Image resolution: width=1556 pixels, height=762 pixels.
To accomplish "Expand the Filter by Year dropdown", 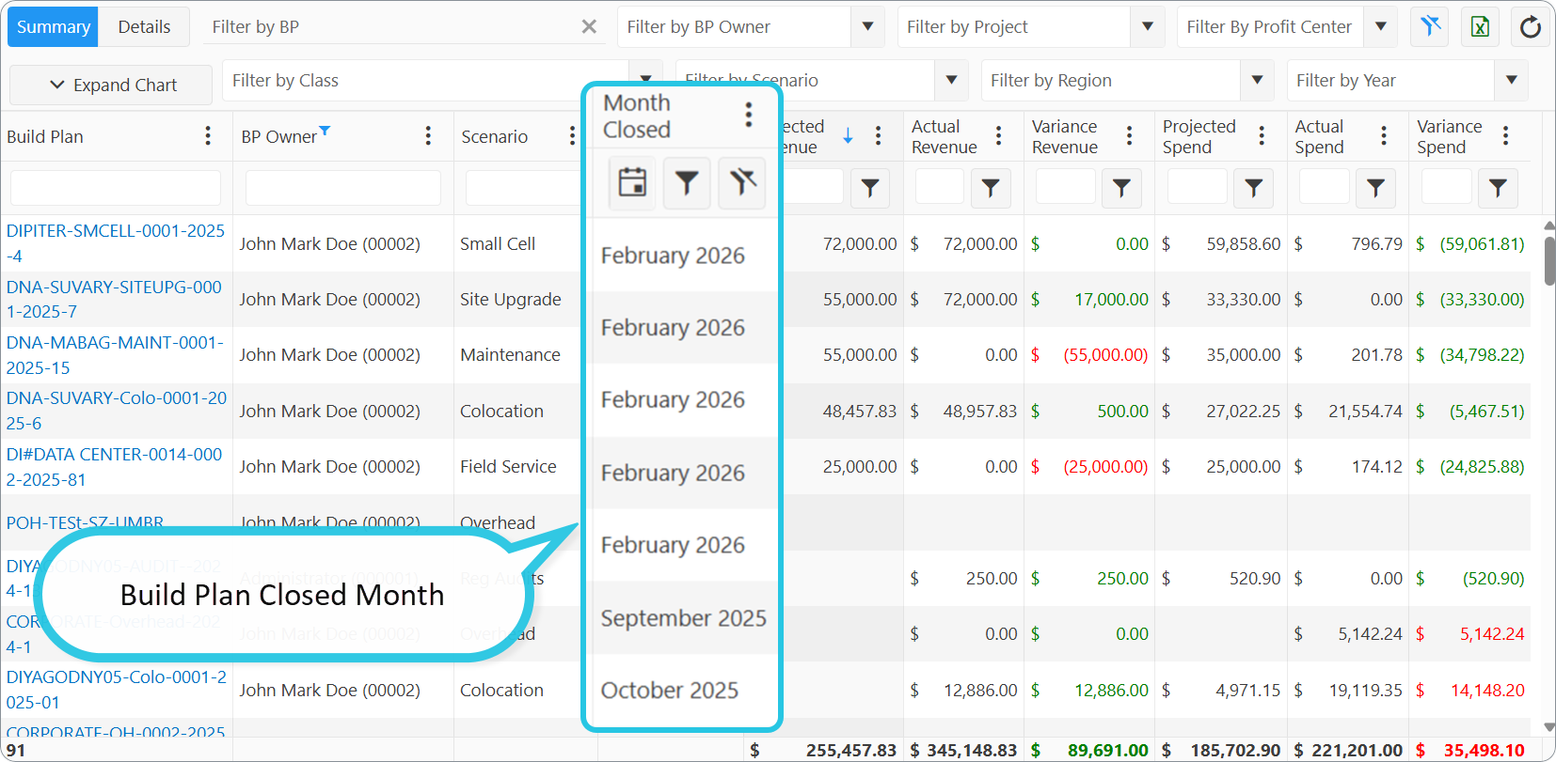I will coord(1511,81).
